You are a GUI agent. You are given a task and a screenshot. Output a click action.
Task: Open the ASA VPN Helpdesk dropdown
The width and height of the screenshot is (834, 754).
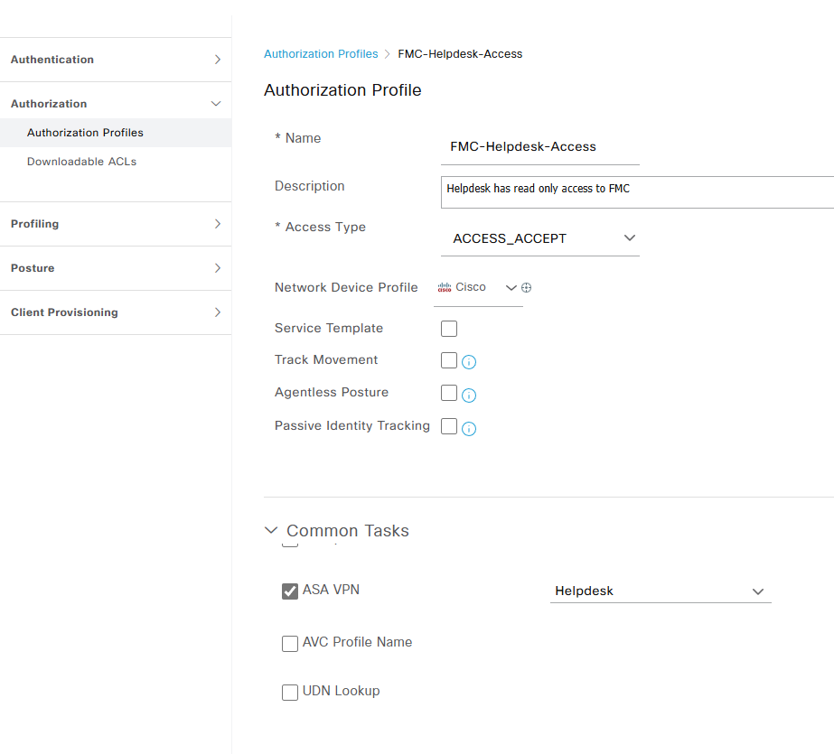660,591
